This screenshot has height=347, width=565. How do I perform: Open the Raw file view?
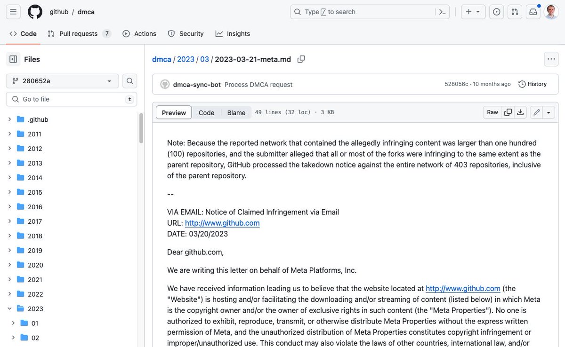[492, 112]
